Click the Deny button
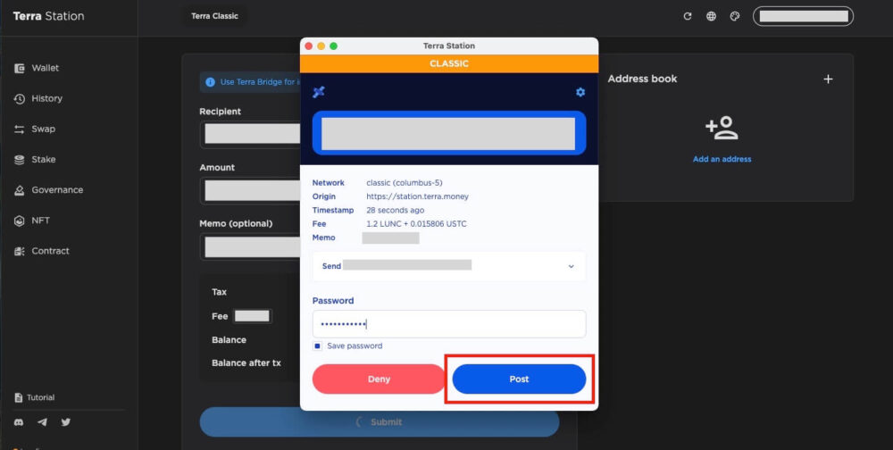Viewport: 893px width, 450px height. click(x=379, y=379)
